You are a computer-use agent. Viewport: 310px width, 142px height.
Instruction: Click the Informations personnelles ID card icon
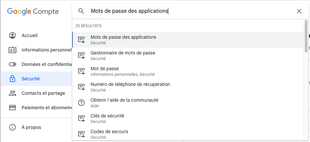click(12, 50)
